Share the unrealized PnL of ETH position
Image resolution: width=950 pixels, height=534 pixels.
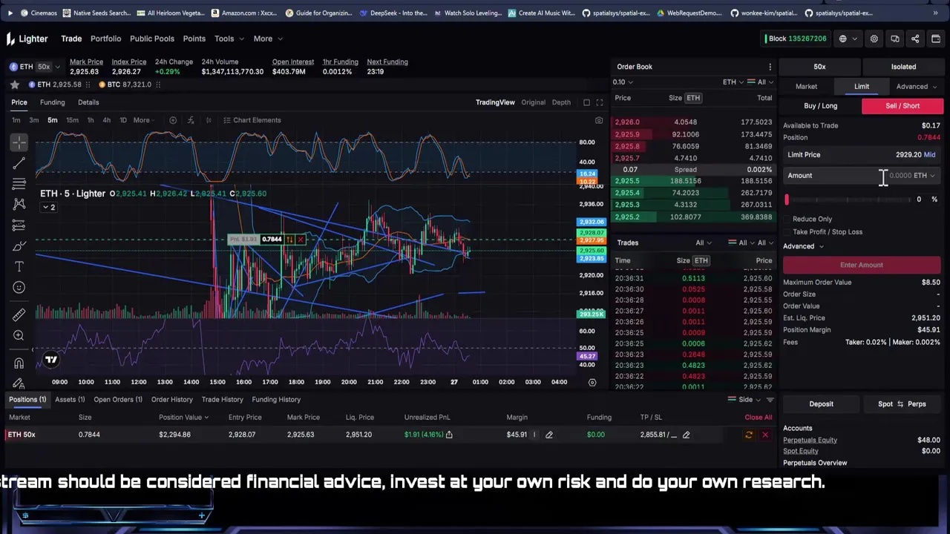click(x=449, y=435)
